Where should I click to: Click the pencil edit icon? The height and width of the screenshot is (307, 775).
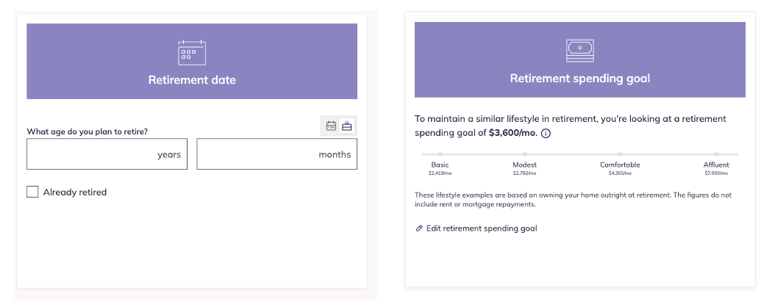(419, 228)
